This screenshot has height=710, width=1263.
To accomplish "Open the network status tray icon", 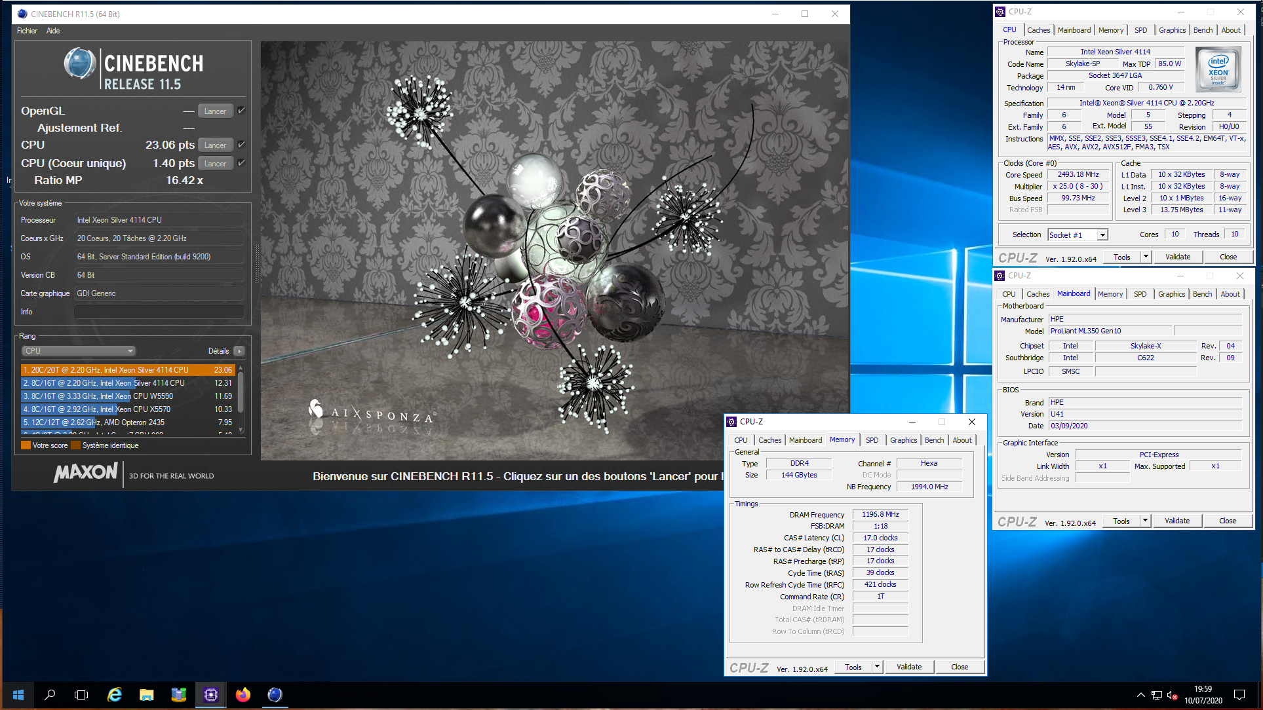I will (x=1157, y=695).
